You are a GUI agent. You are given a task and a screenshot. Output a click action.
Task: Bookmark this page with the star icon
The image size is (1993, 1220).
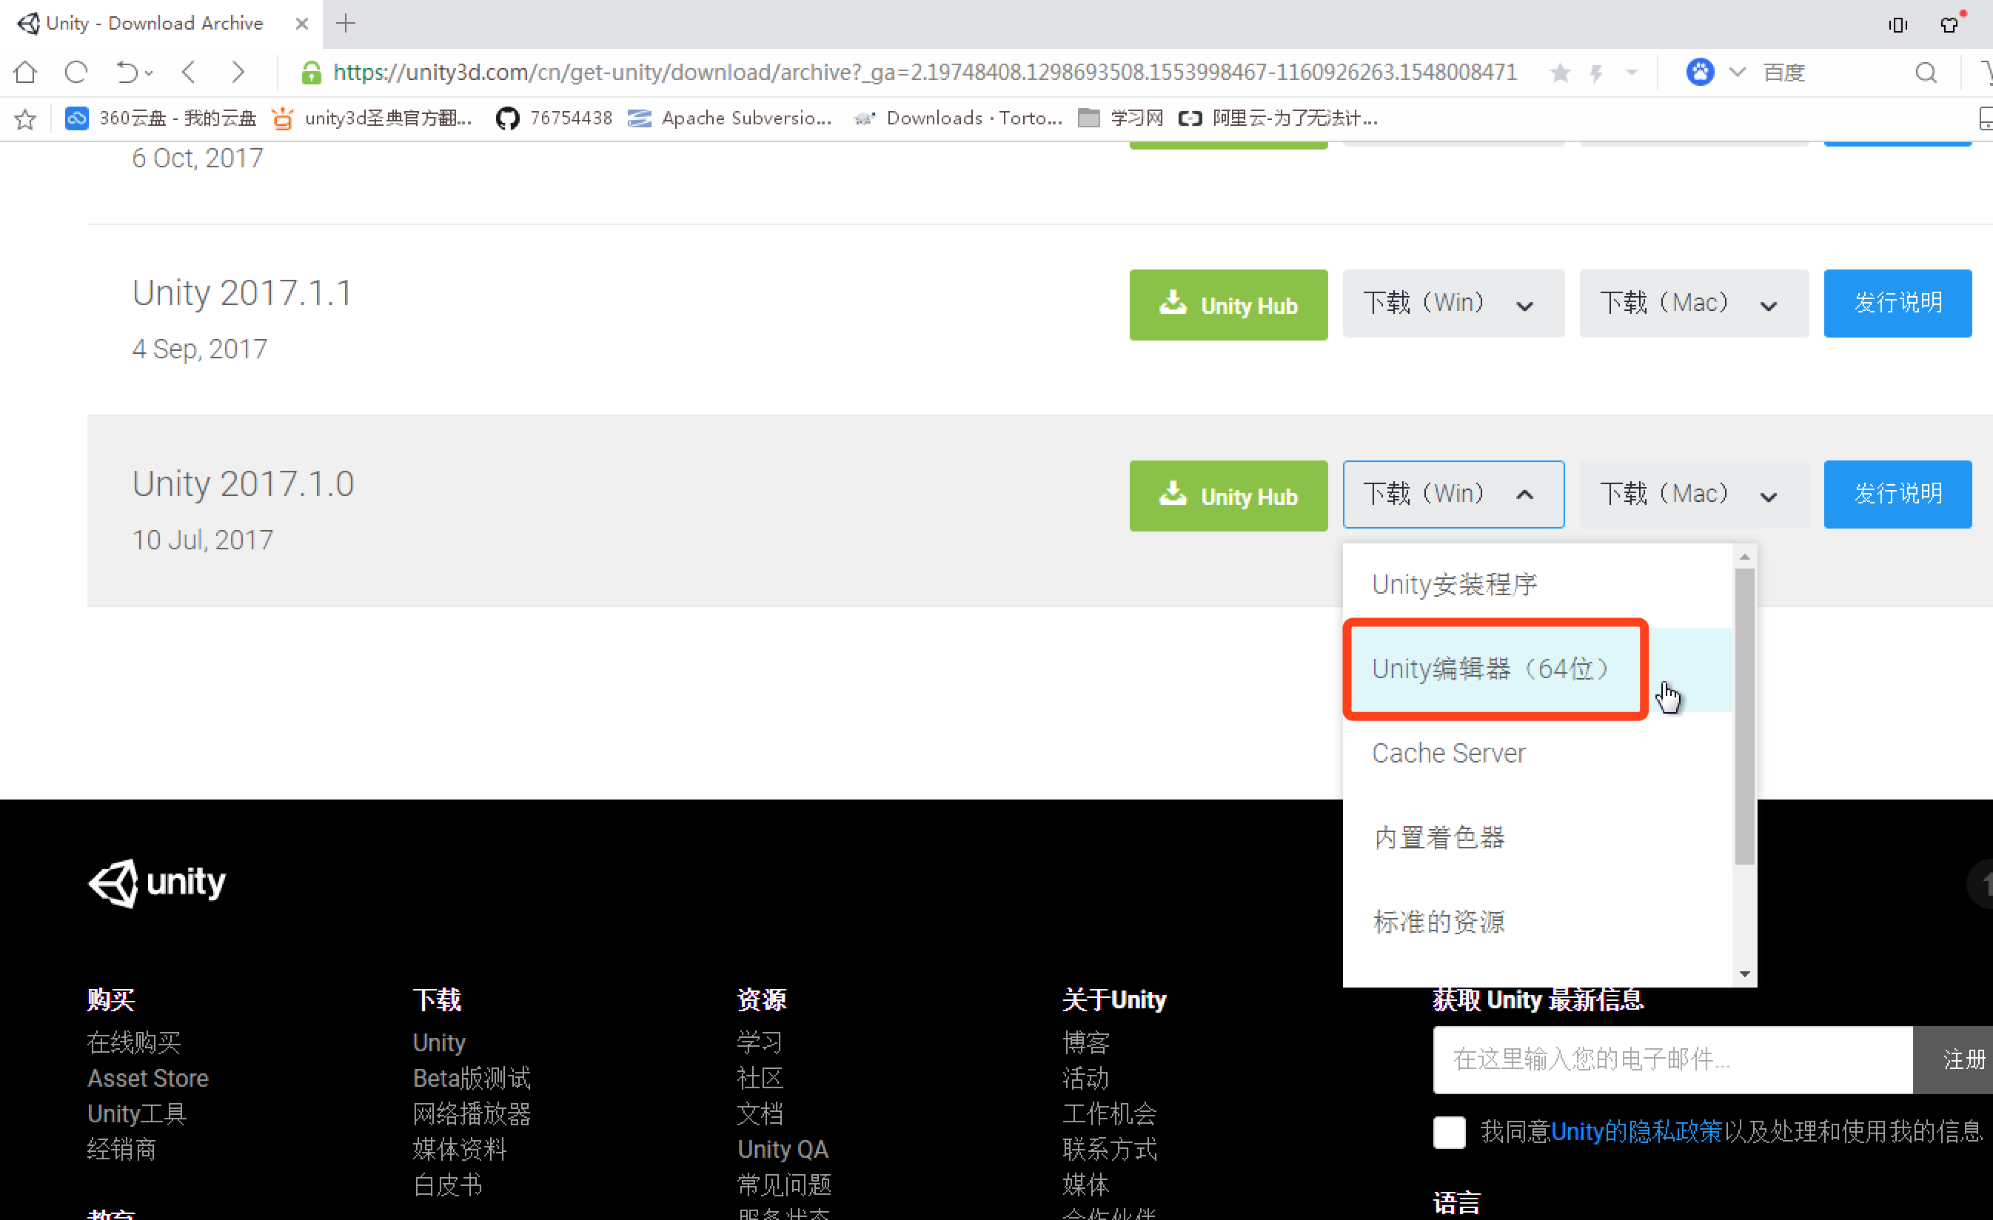tap(1560, 73)
